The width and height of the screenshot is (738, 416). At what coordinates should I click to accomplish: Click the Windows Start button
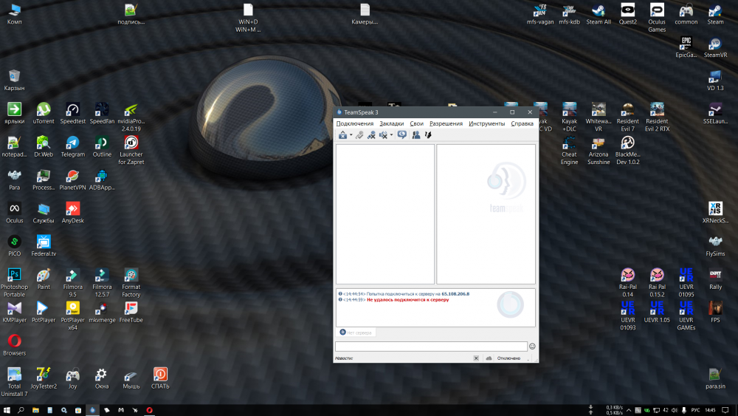(7, 409)
